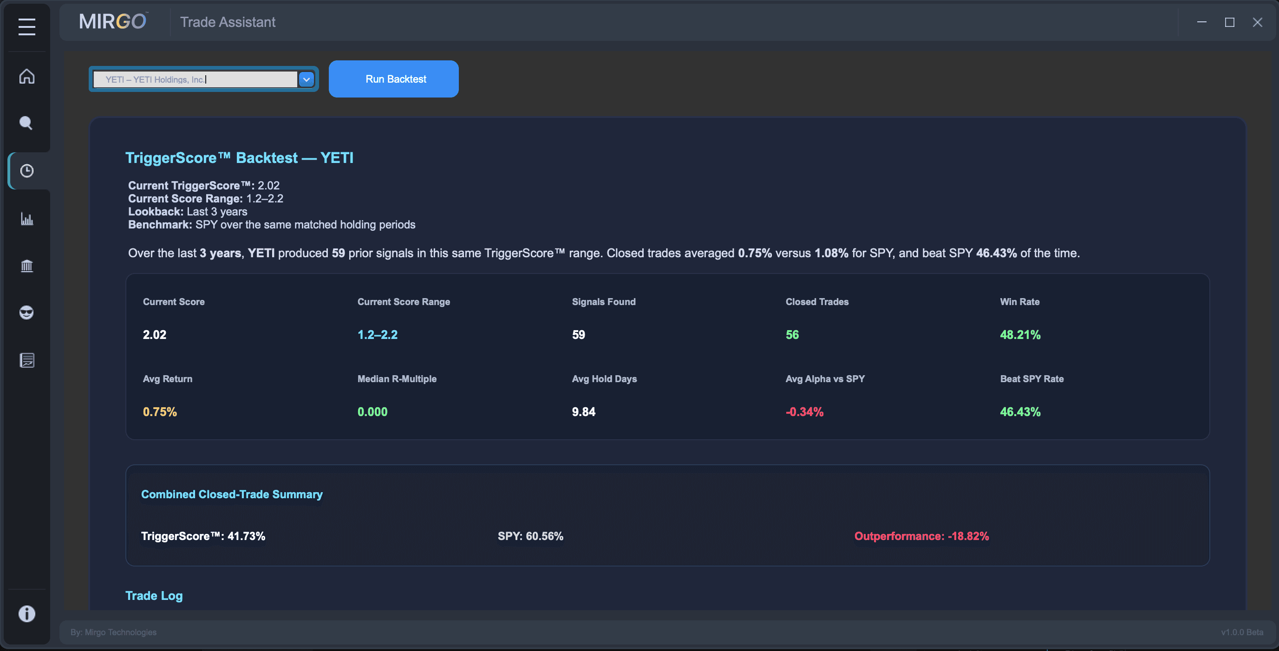Click the TriggerScore Backtest YETI title
The height and width of the screenshot is (651, 1279).
click(x=239, y=158)
